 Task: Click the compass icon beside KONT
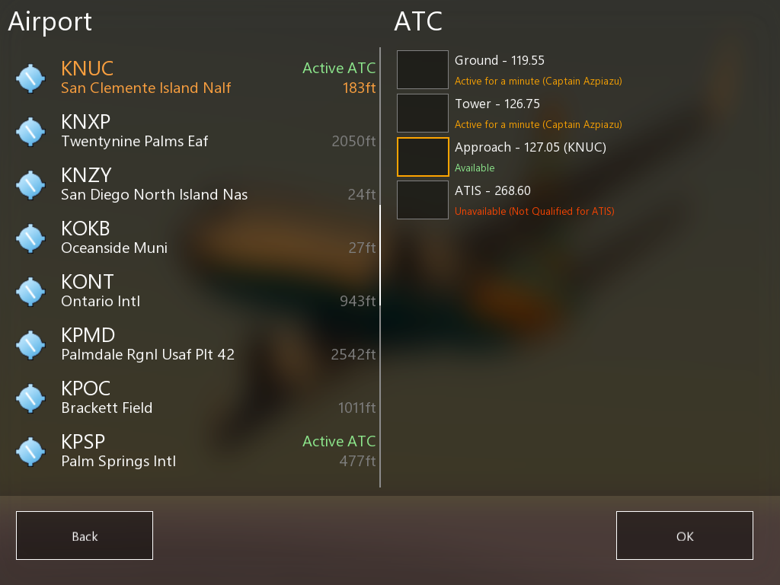(30, 292)
